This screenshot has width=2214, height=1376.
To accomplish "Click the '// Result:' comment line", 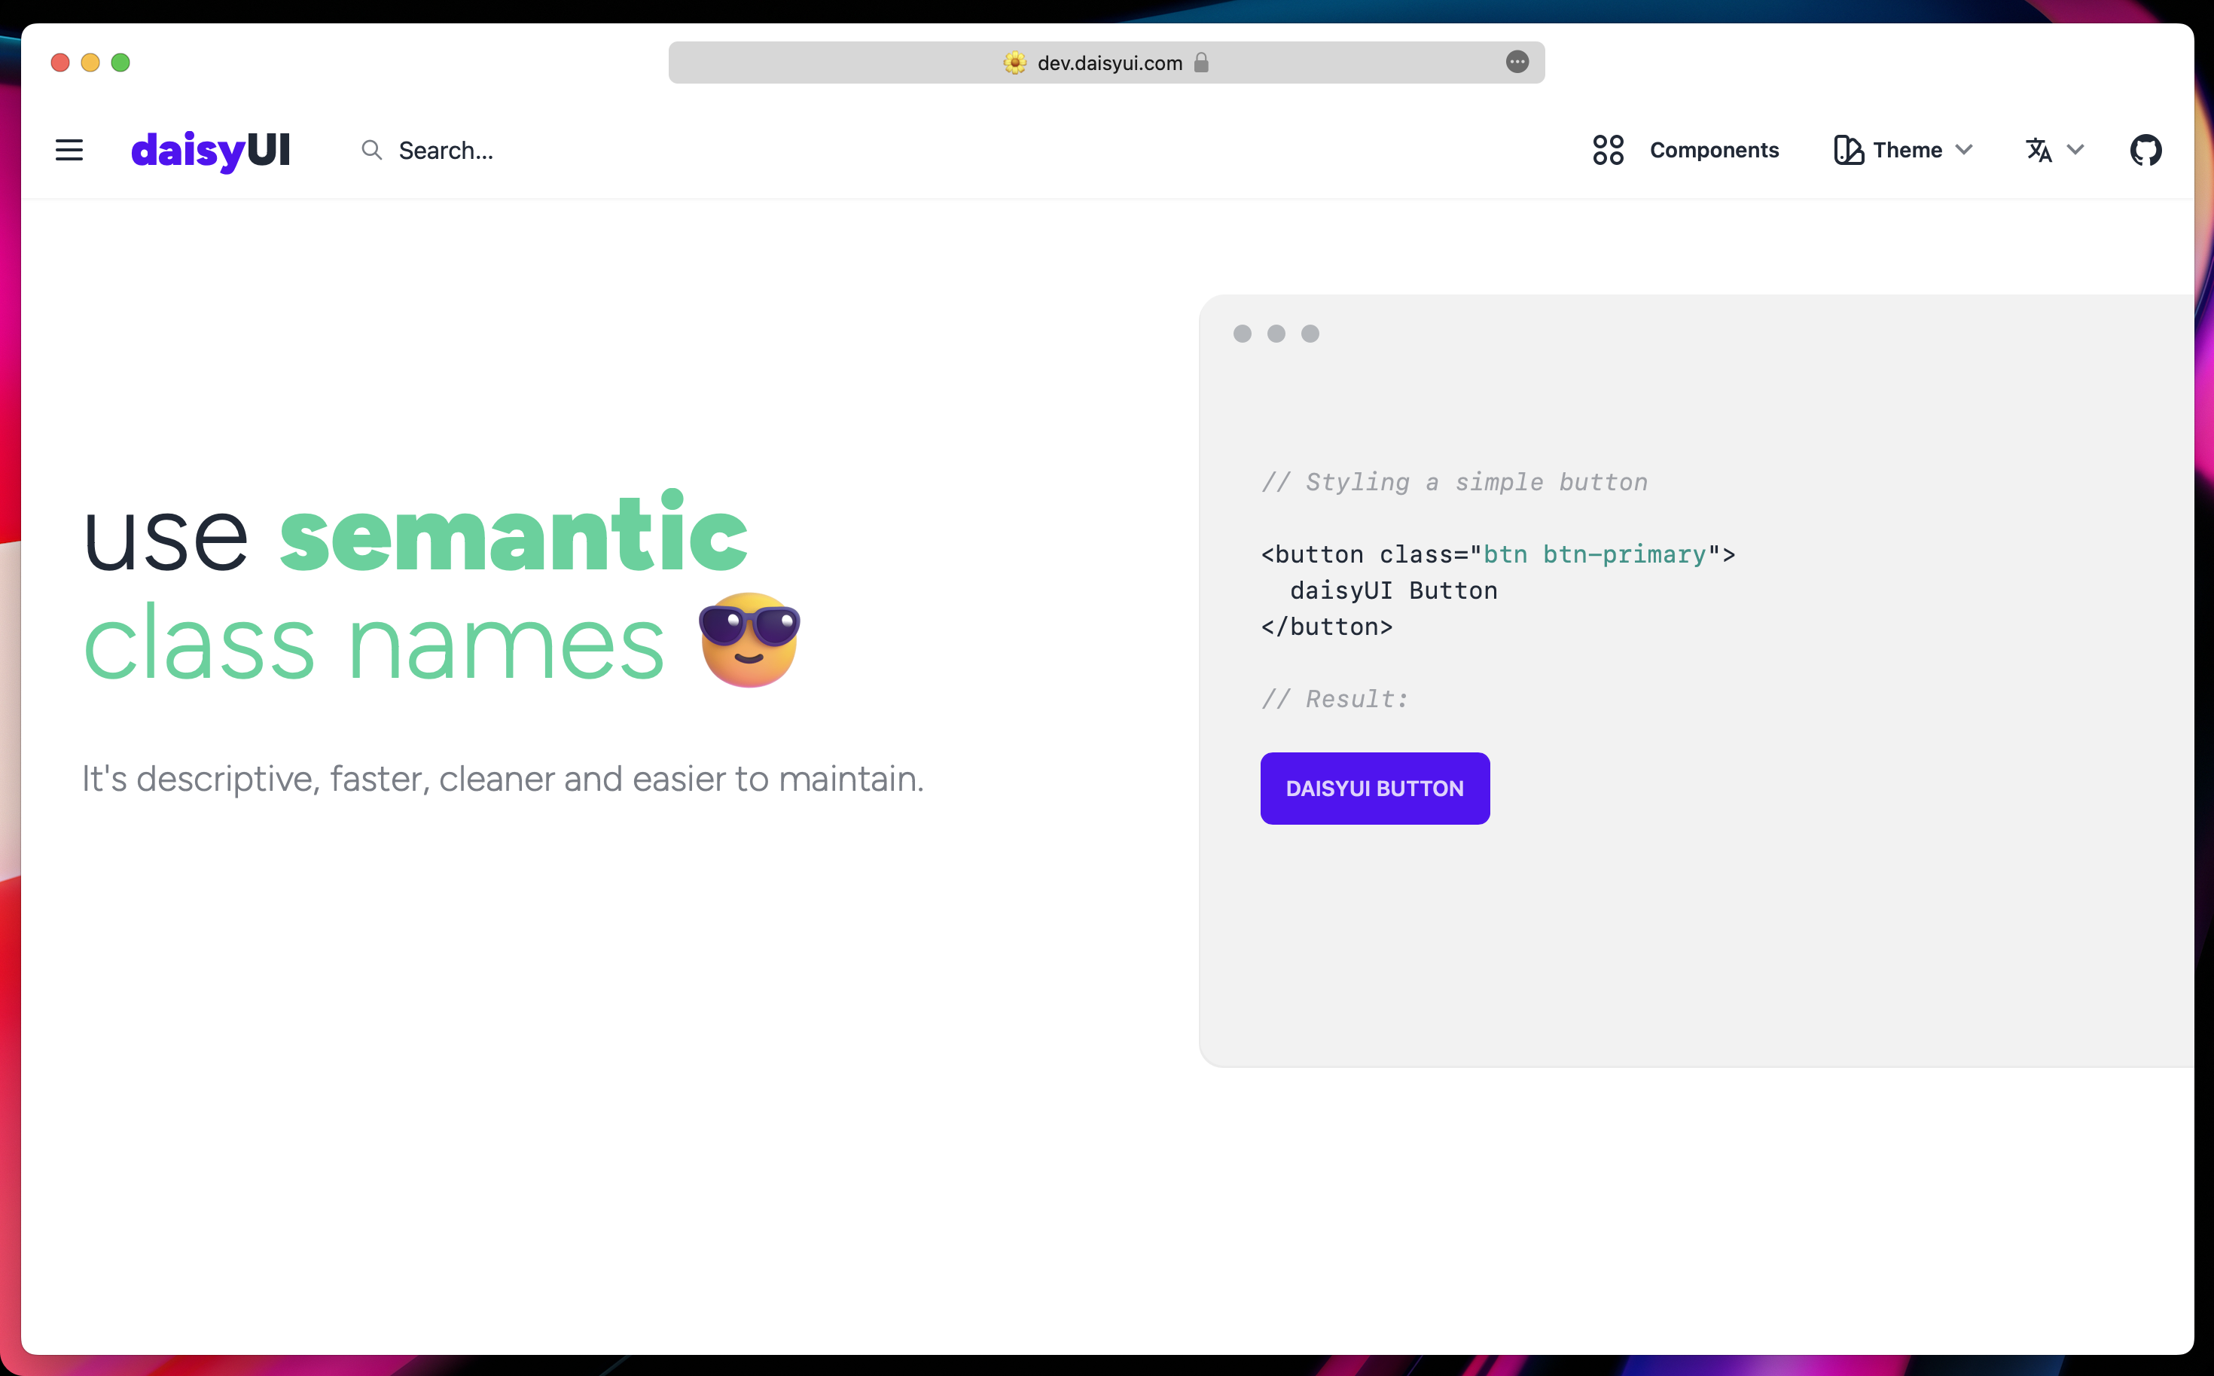I will click(1335, 699).
